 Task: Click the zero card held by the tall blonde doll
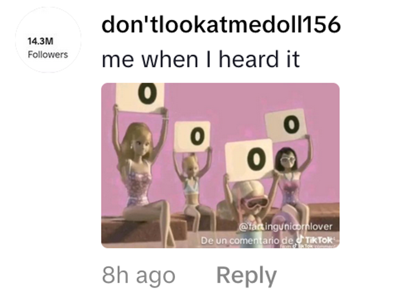[x=140, y=97]
